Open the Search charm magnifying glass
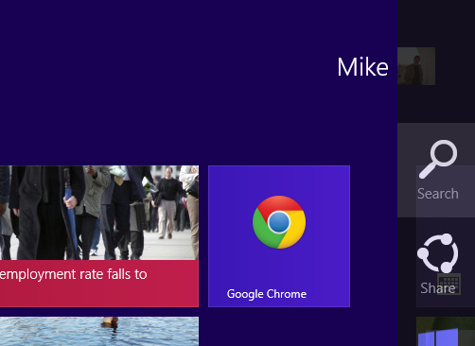 coord(438,159)
